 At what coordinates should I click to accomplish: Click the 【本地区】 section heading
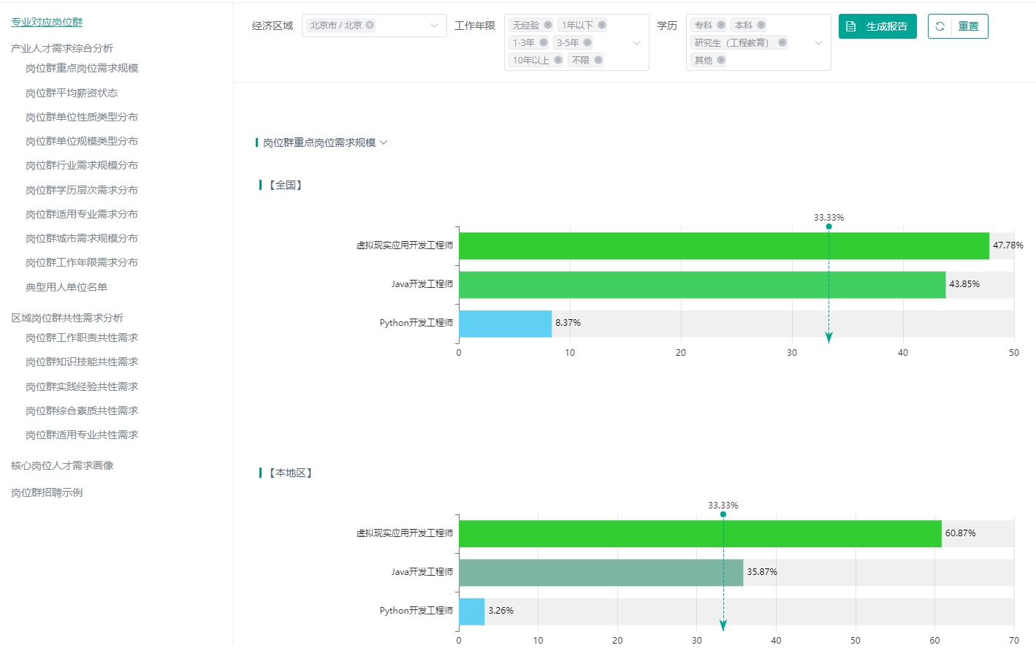pos(290,473)
